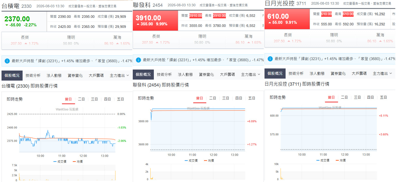Screen dimensions: 396x182
Task: Switch 台積電 chart to 二日 view
Action: pos(82,99)
